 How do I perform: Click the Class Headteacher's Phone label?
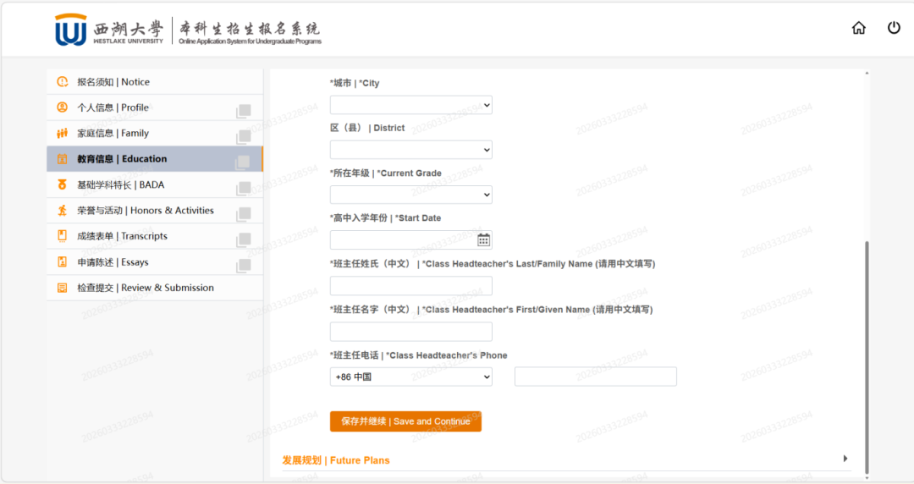(419, 355)
